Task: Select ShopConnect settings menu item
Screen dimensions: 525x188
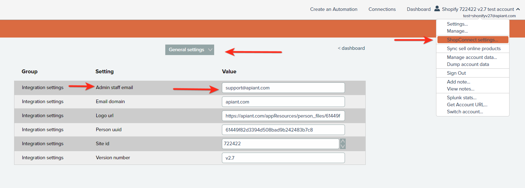Action: point(472,40)
